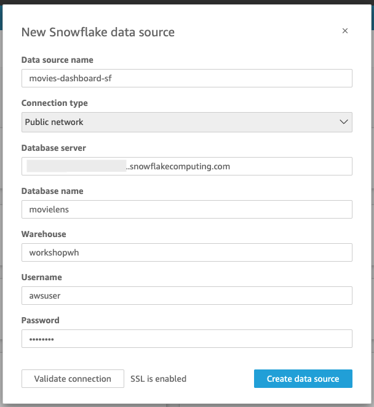Image resolution: width=374 pixels, height=407 pixels.
Task: Click the Database server input field
Action: pyautogui.click(x=187, y=166)
